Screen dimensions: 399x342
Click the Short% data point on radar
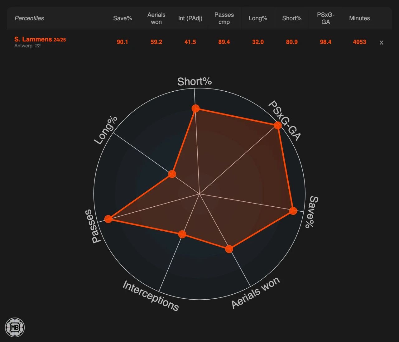195,108
